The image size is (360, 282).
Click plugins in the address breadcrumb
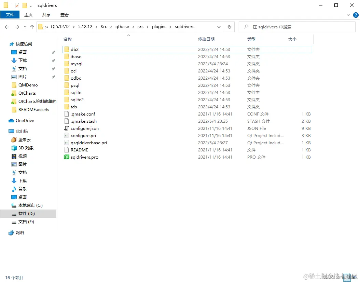[159, 27]
